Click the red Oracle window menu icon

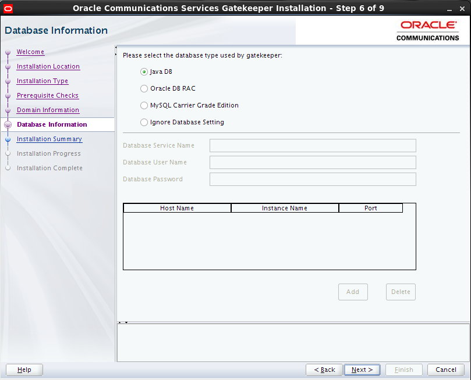pyautogui.click(x=8, y=9)
